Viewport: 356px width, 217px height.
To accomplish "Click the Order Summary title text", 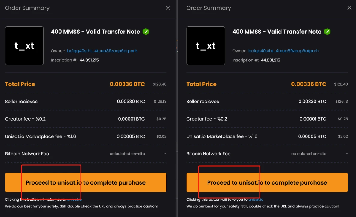I will (27, 8).
